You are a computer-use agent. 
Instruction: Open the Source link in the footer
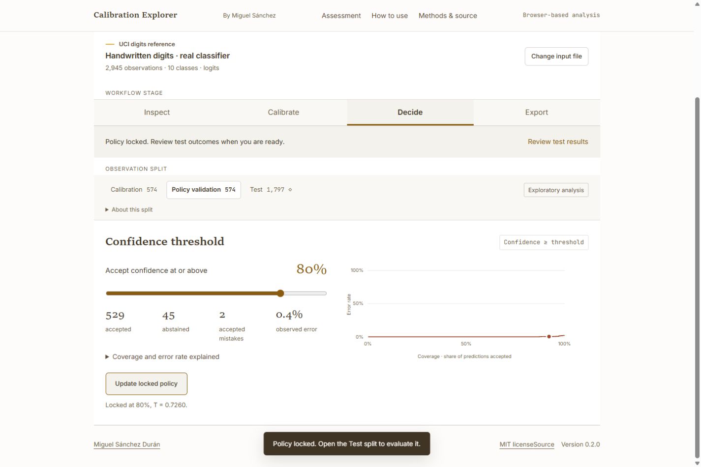(544, 444)
